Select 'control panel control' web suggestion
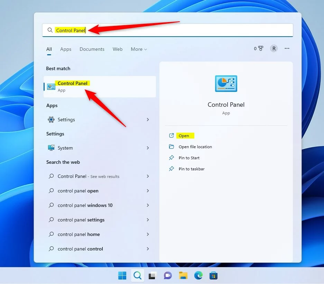Viewport: 324px width, 284px height. point(100,249)
